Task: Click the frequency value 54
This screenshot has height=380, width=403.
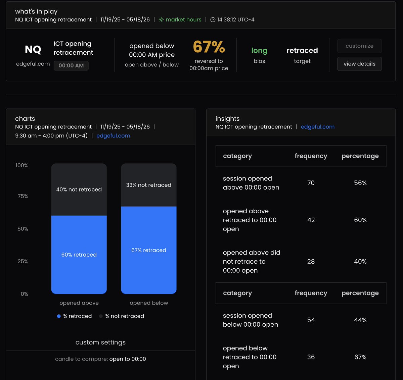Action: tap(311, 320)
